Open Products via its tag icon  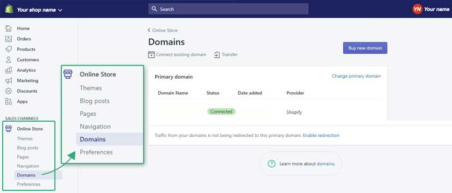click(x=9, y=49)
